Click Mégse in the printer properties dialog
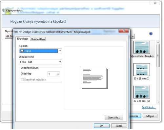Viewport: 164px width, 130px height. tap(119, 126)
